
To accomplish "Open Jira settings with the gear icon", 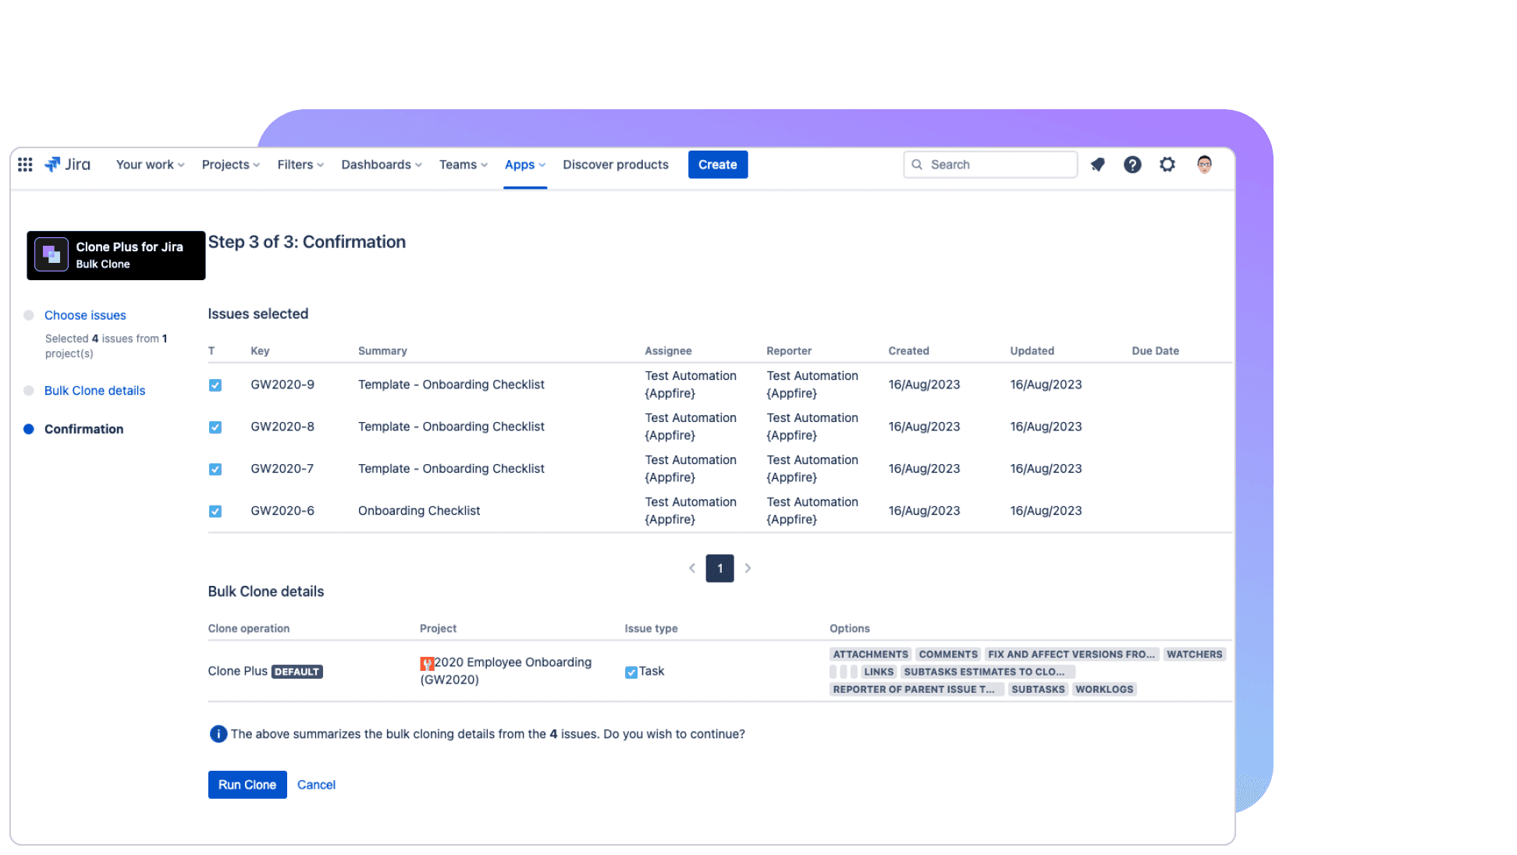I will [1167, 165].
